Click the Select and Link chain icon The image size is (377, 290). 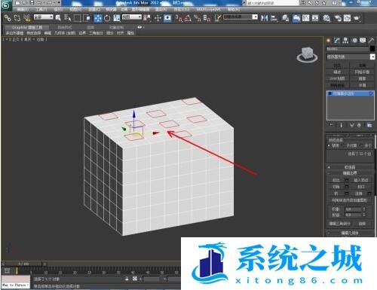(8, 18)
